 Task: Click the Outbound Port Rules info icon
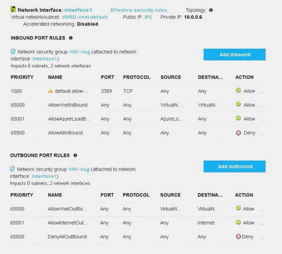75,155
